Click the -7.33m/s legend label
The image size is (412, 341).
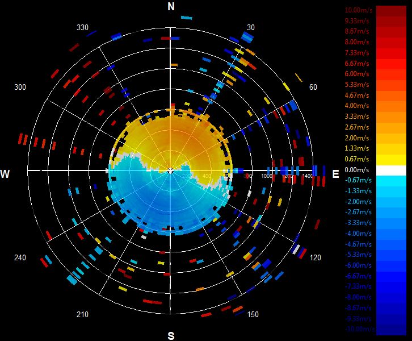[358, 286]
